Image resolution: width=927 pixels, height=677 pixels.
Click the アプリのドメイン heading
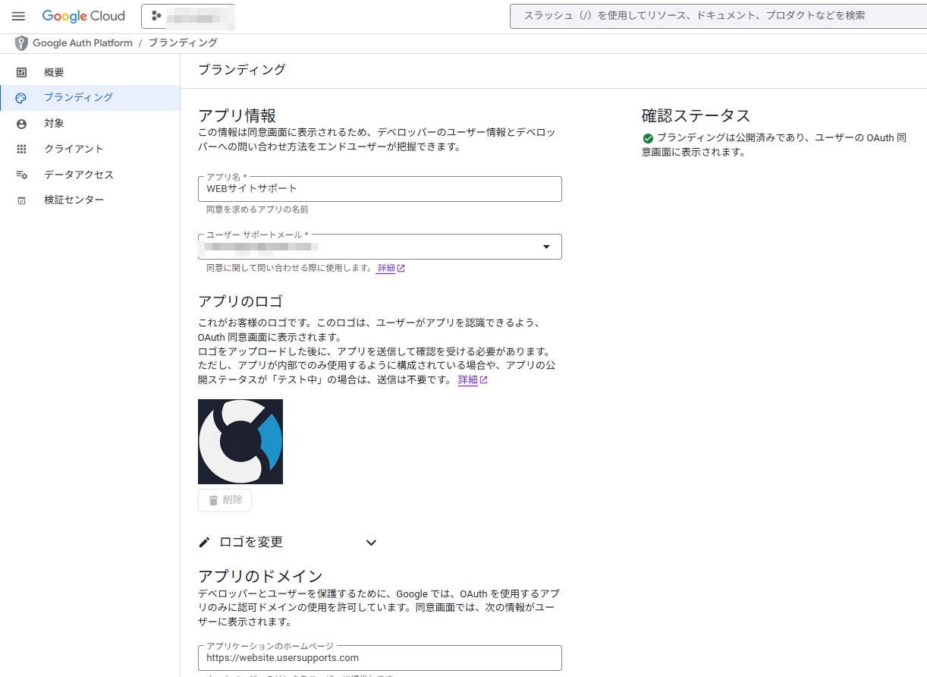click(260, 576)
